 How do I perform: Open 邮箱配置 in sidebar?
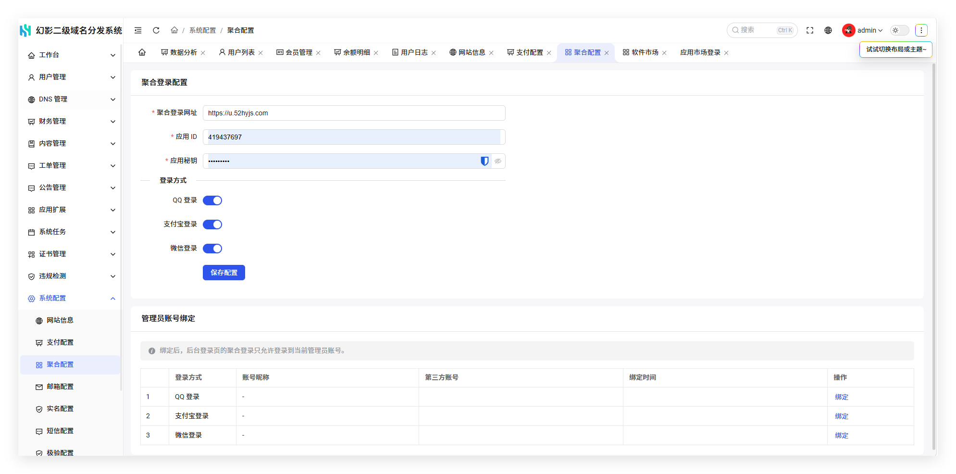pyautogui.click(x=70, y=387)
